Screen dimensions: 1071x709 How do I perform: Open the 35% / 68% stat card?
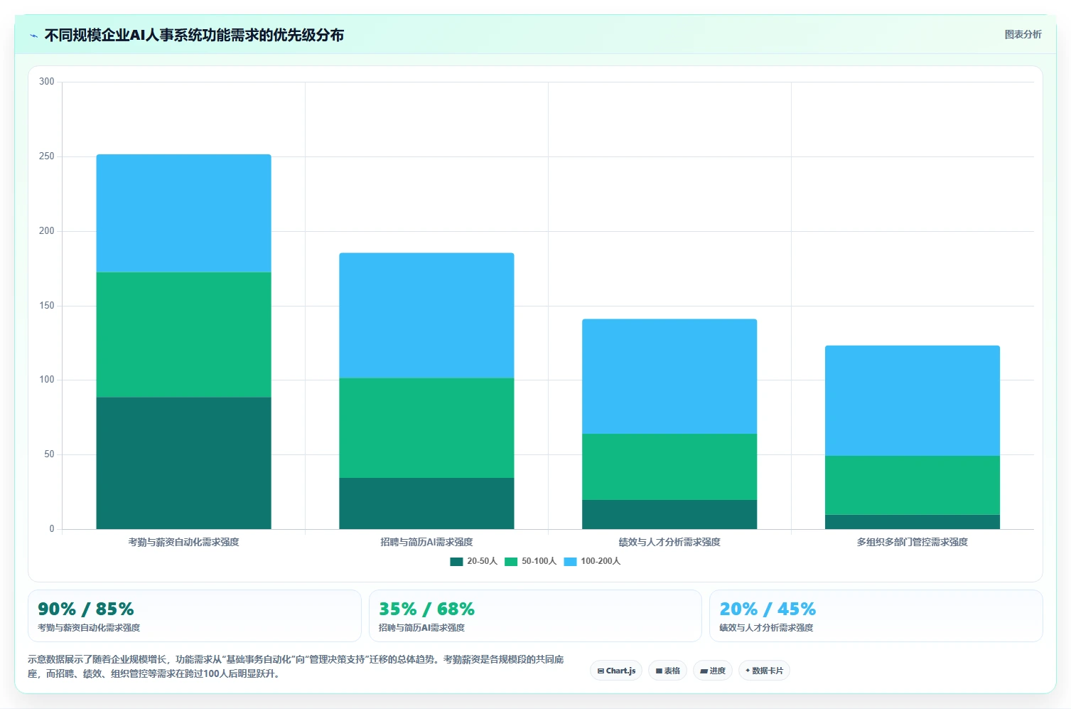(535, 616)
